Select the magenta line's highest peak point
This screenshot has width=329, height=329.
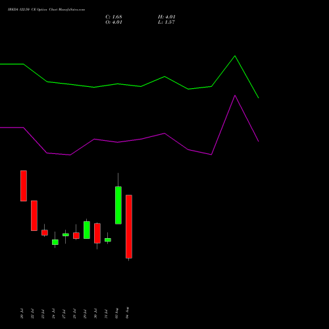tap(235, 95)
